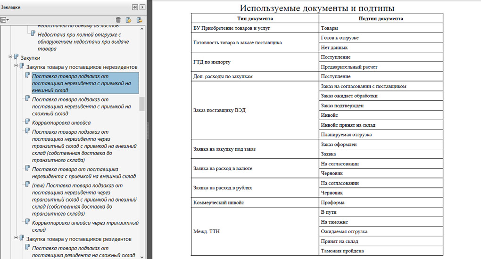The width and height of the screenshot is (481, 259).
Task: Open bookmark Поставка товара от поставщика нерезидента
Action: click(x=84, y=172)
